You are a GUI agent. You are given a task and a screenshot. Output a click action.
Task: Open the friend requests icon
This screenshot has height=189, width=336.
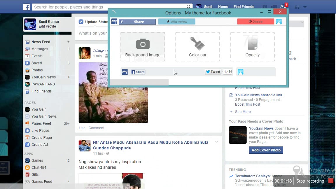click(265, 7)
